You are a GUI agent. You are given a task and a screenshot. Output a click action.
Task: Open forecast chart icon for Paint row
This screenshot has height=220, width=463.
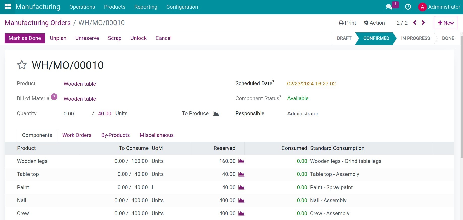(241, 187)
